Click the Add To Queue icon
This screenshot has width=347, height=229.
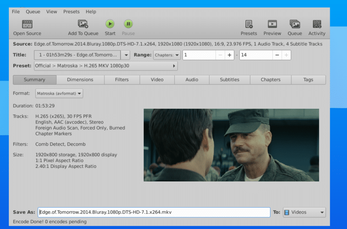pyautogui.click(x=83, y=24)
